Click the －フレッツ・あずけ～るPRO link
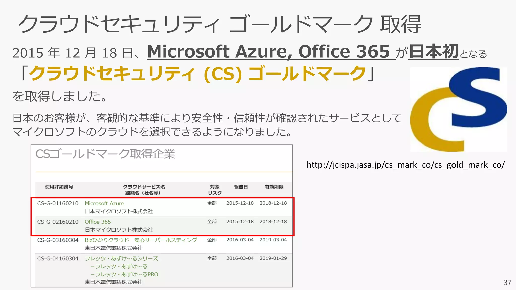The height and width of the screenshot is (290, 516). [x=124, y=274]
